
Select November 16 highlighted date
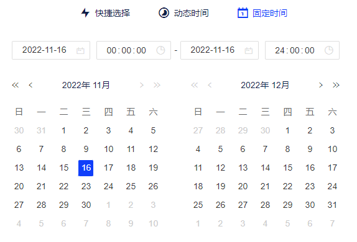coord(86,168)
